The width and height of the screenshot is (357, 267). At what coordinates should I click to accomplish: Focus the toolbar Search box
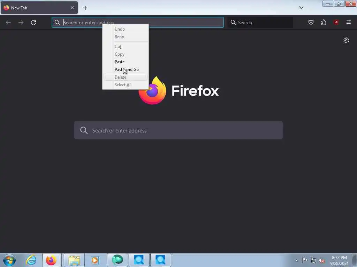point(260,23)
